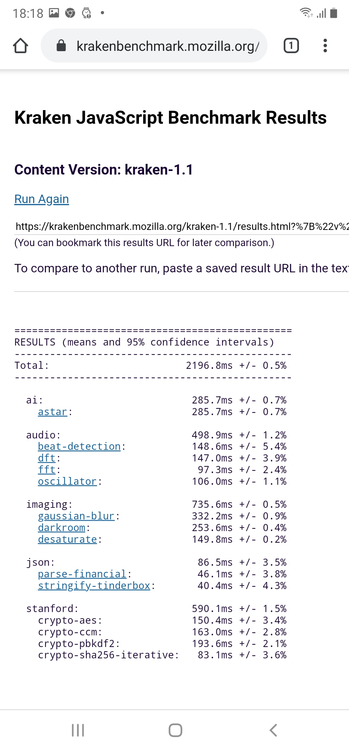
Task: Open the oscillator test link
Action: (67, 482)
